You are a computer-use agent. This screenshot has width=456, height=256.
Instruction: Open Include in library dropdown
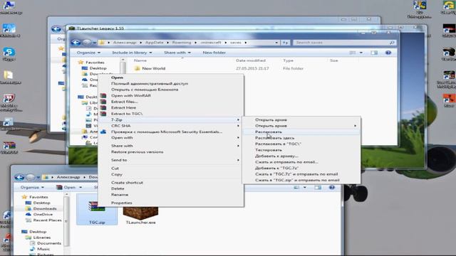[132, 53]
